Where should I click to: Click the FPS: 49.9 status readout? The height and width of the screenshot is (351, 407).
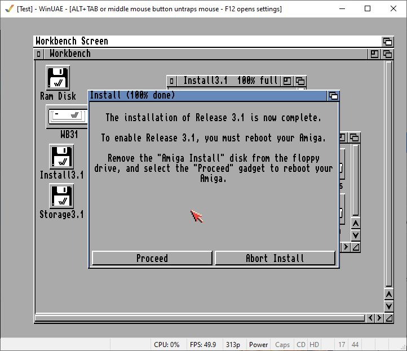point(203,344)
